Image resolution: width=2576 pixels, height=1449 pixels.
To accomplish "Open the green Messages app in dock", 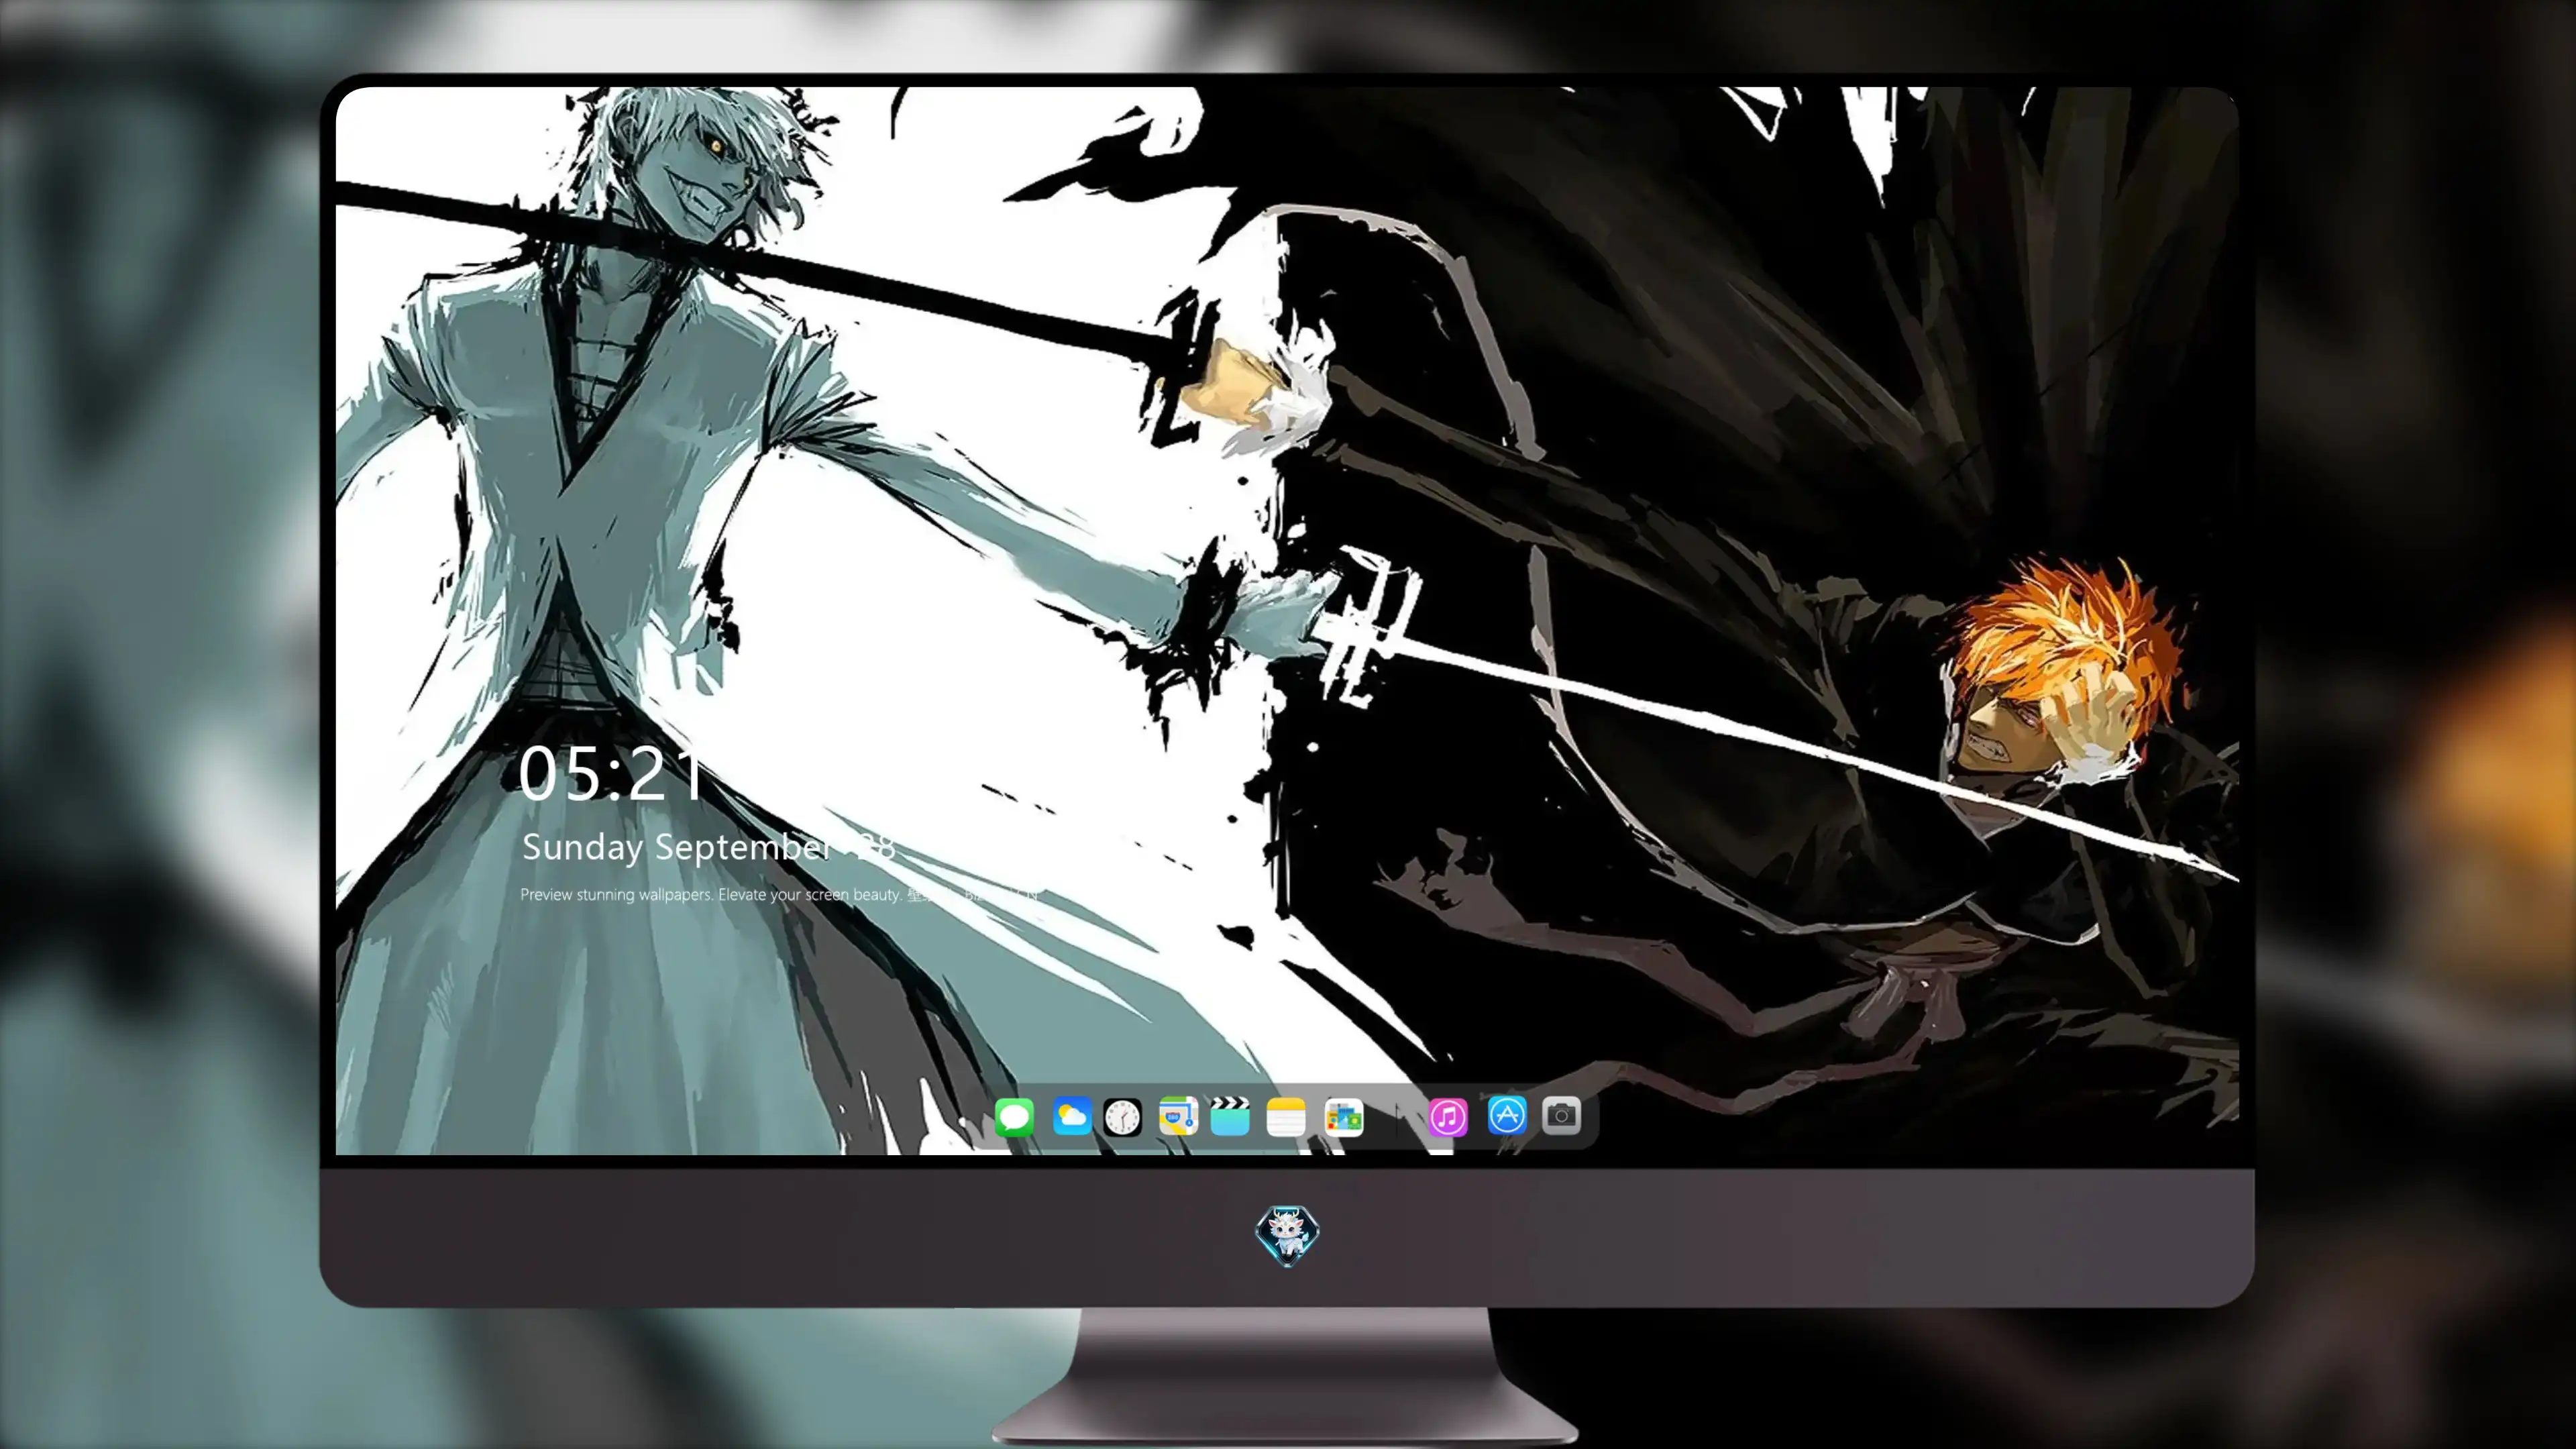I will pos(1014,1117).
